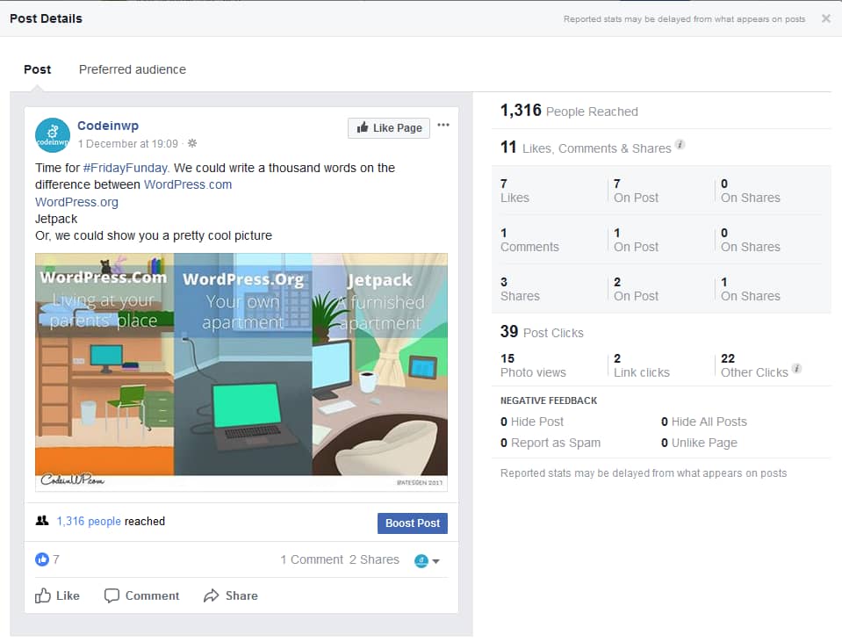Click 7 On Post in Likes row
Screen dimensions: 842x642
click(x=636, y=191)
